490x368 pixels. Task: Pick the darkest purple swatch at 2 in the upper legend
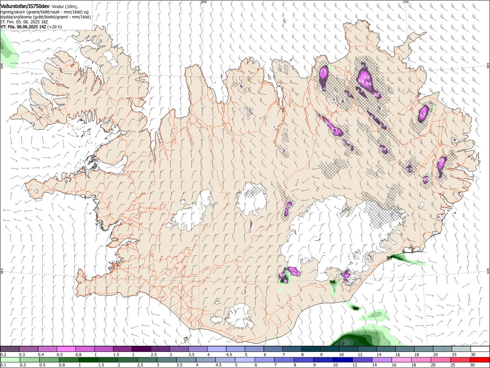(x=141, y=349)
